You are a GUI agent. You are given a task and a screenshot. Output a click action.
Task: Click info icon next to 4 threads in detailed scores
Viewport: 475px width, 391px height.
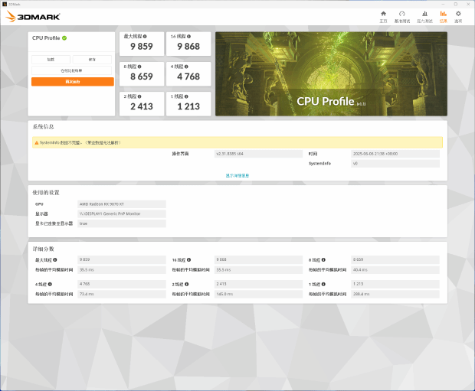tap(50, 284)
